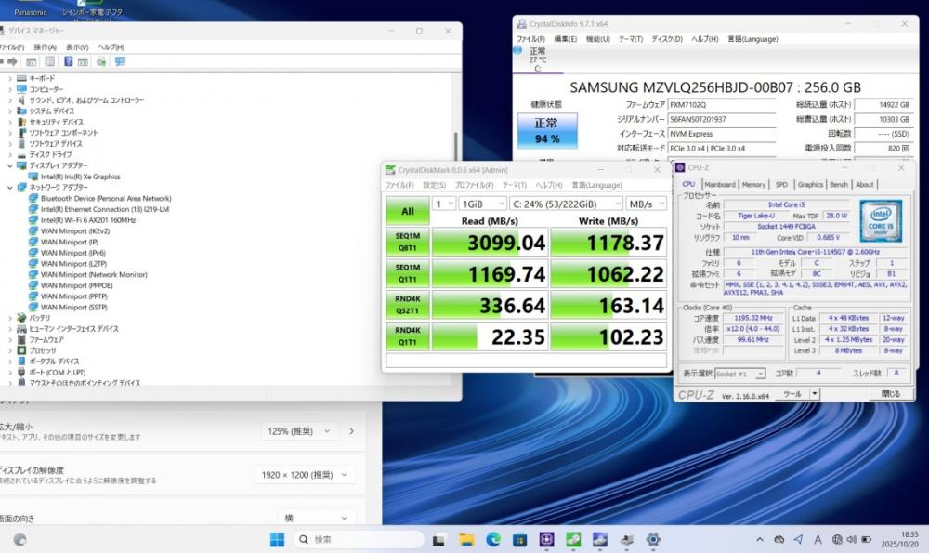Viewport: 929px width, 553px height.
Task: Open the 設定(S) menu in CrystalDiskMark
Action: (434, 185)
